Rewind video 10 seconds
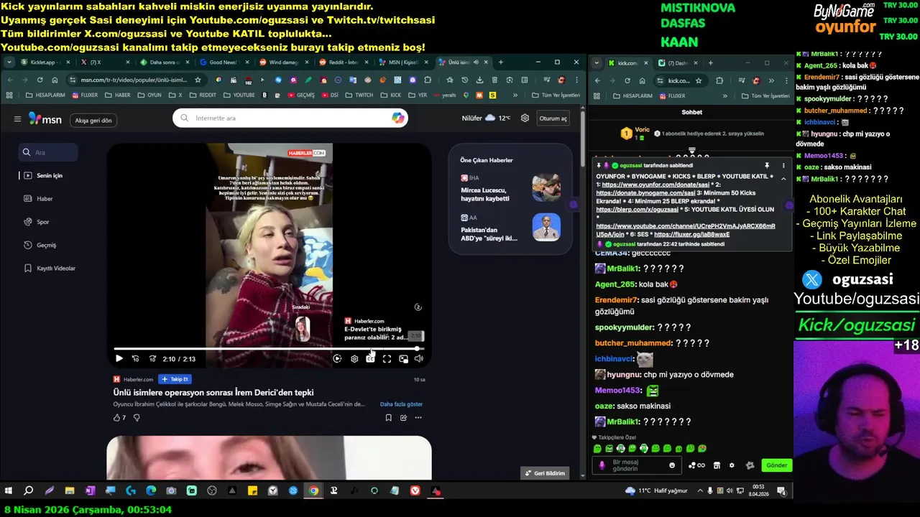This screenshot has height=517, width=920. coord(136,359)
